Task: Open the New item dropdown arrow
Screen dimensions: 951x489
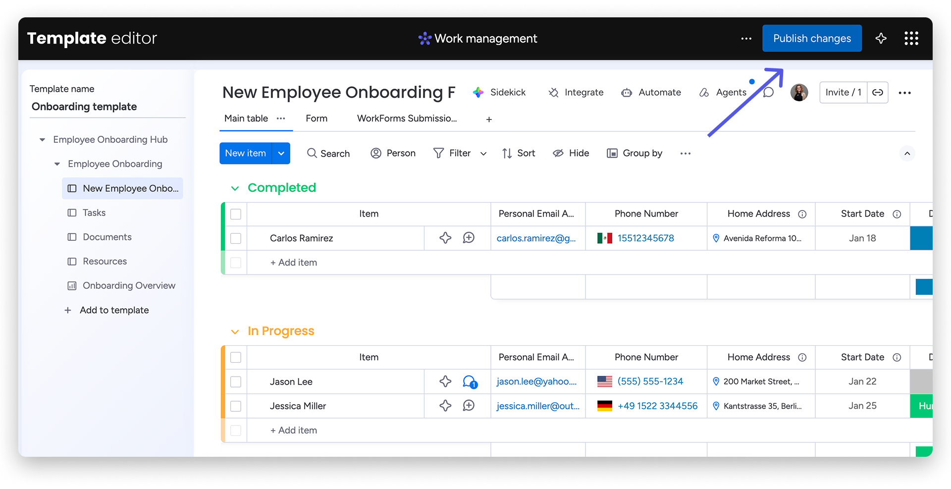Action: [x=281, y=154]
